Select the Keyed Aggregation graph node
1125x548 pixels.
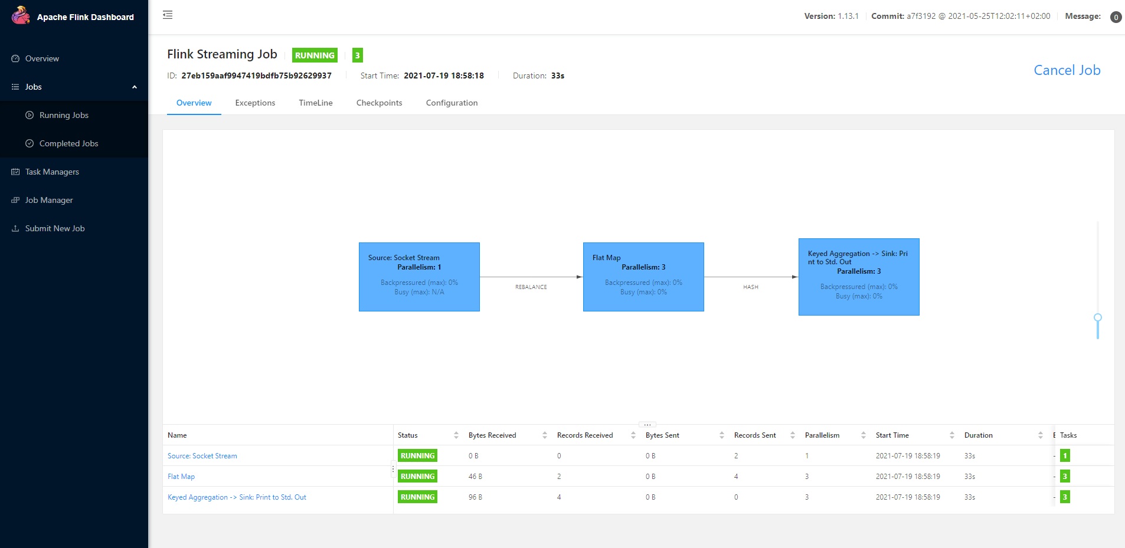859,277
